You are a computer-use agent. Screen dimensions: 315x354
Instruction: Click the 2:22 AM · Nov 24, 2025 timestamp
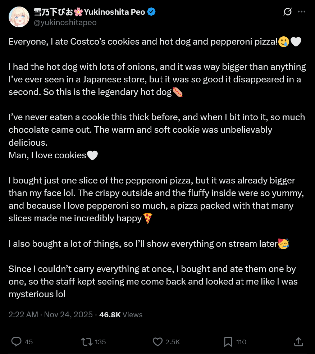click(x=50, y=315)
